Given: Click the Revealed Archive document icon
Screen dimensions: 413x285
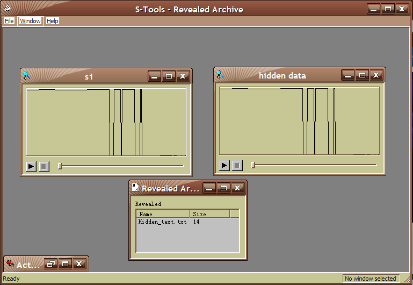Looking at the screenshot, I should coord(135,188).
